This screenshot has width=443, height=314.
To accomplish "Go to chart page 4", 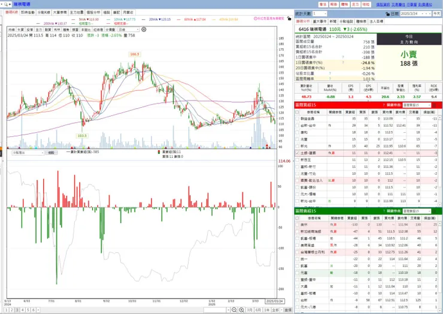I will pyautogui.click(x=22, y=310).
